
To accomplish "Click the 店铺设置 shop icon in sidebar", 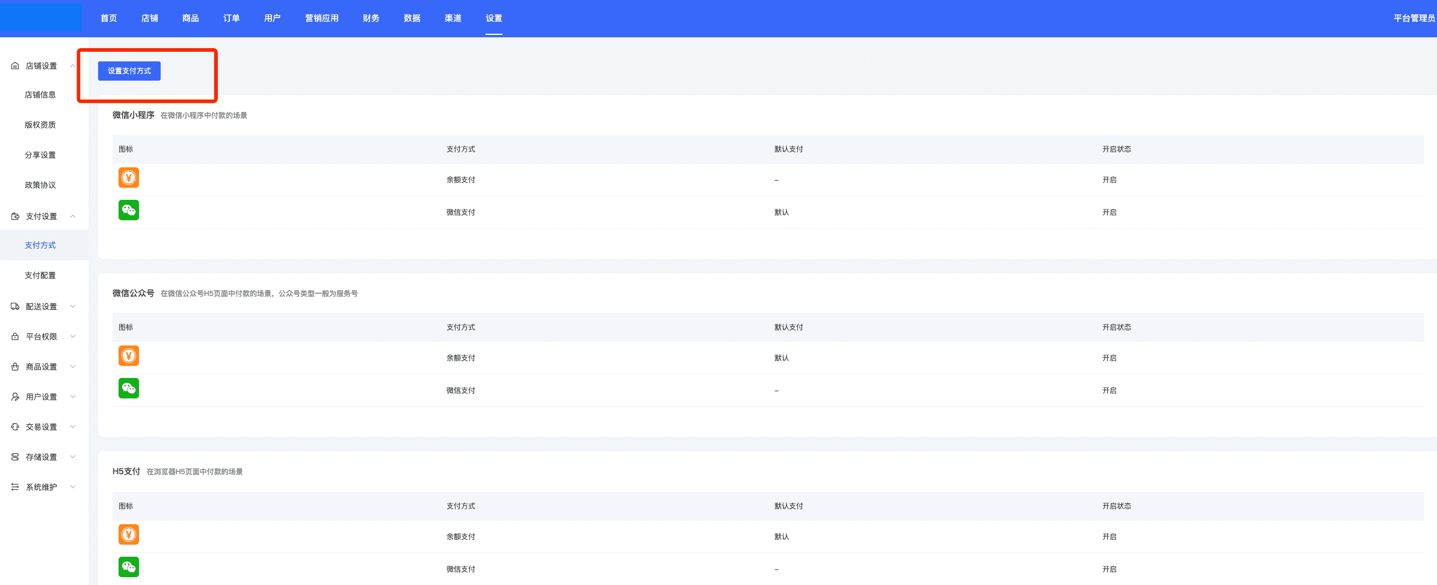I will pyautogui.click(x=15, y=66).
